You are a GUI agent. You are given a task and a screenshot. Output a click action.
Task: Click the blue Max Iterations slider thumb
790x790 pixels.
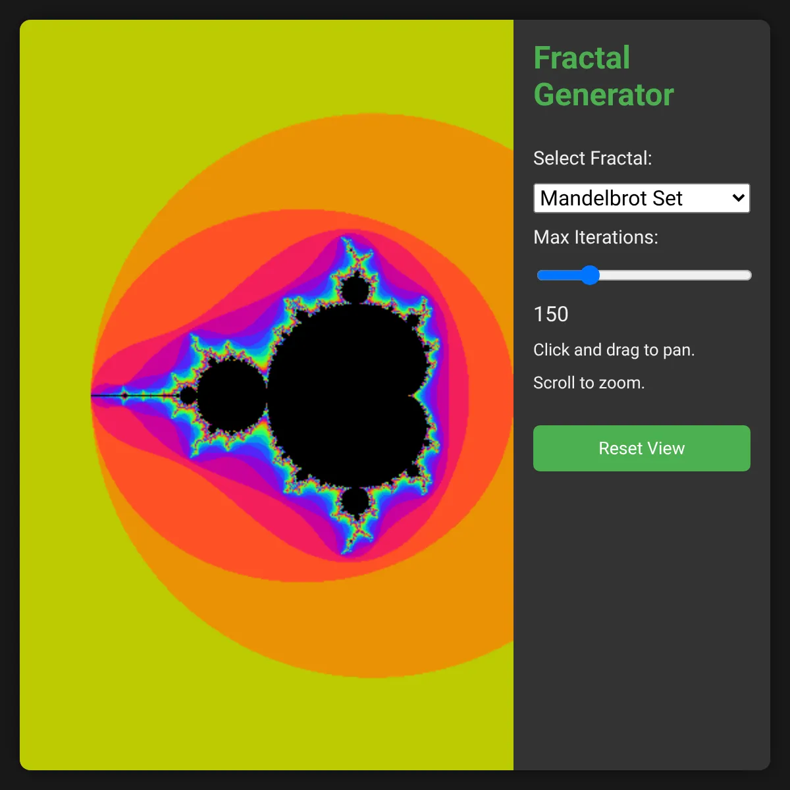[590, 275]
